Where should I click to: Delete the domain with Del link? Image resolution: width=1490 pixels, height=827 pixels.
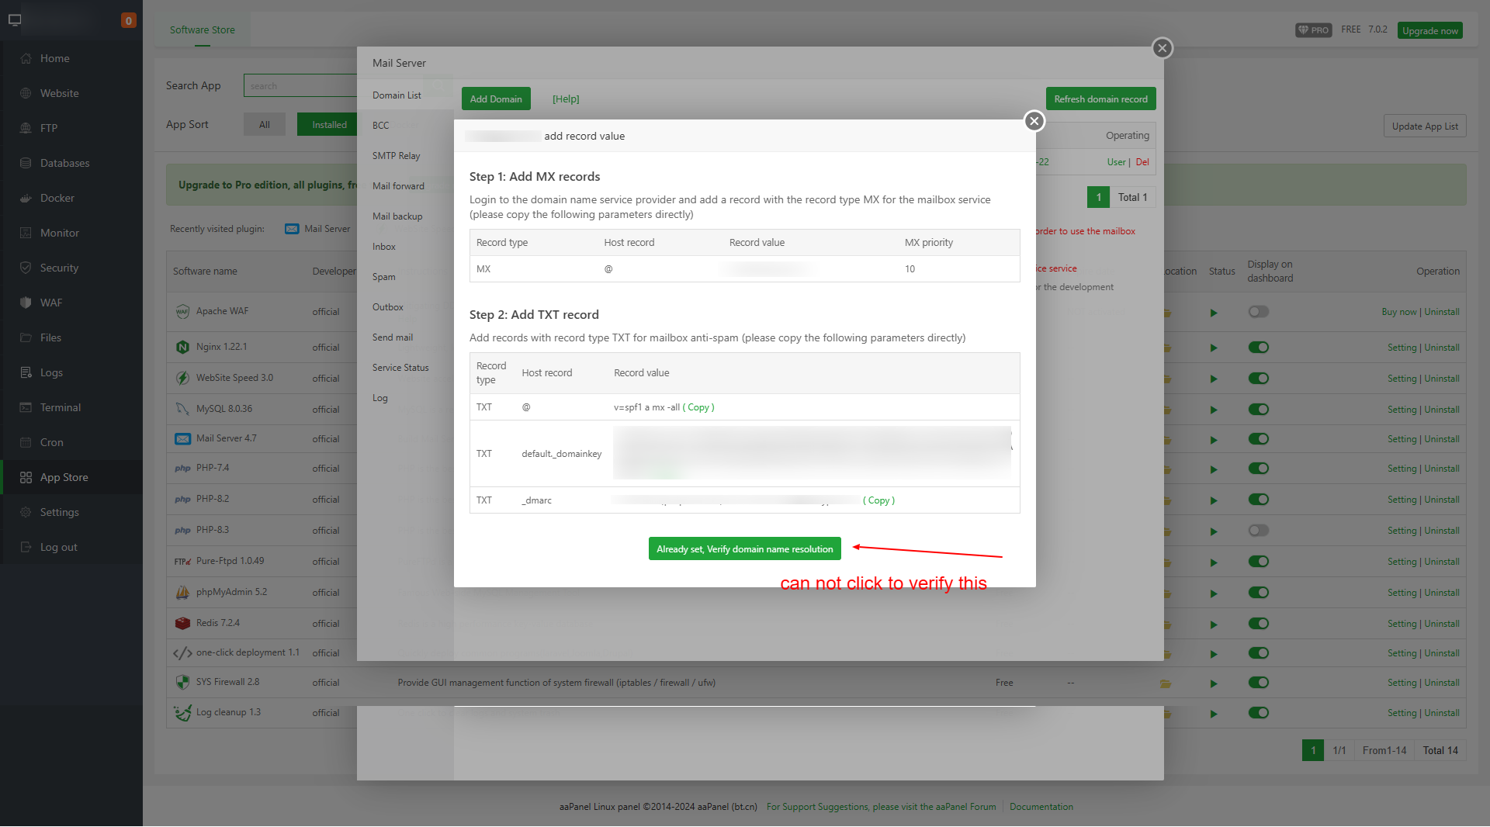click(x=1142, y=162)
